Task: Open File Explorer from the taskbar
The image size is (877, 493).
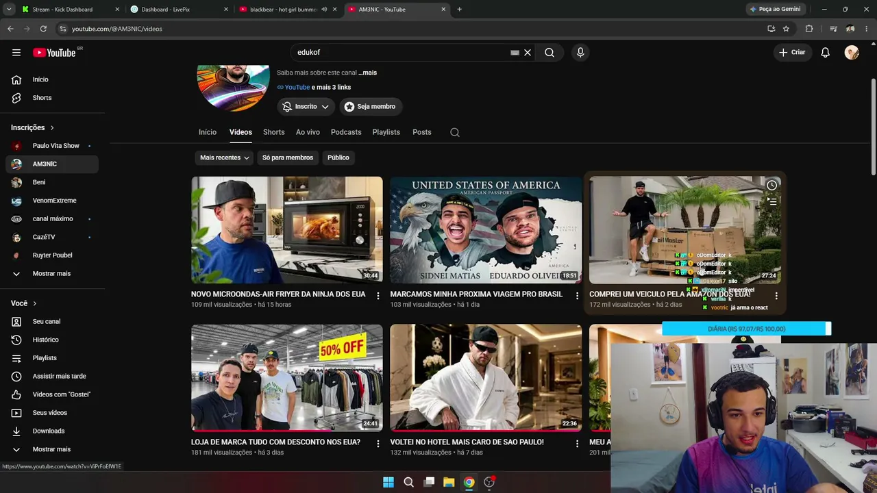Action: [449, 482]
